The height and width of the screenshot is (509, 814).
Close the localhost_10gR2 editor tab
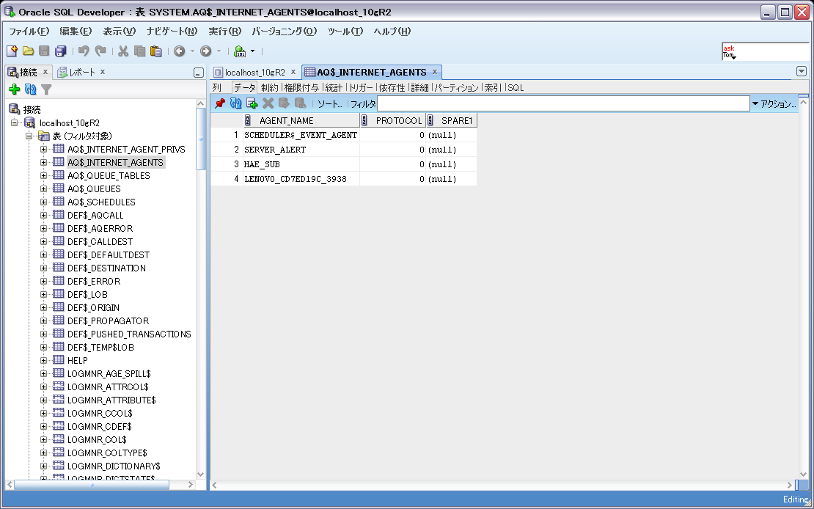pyautogui.click(x=293, y=72)
